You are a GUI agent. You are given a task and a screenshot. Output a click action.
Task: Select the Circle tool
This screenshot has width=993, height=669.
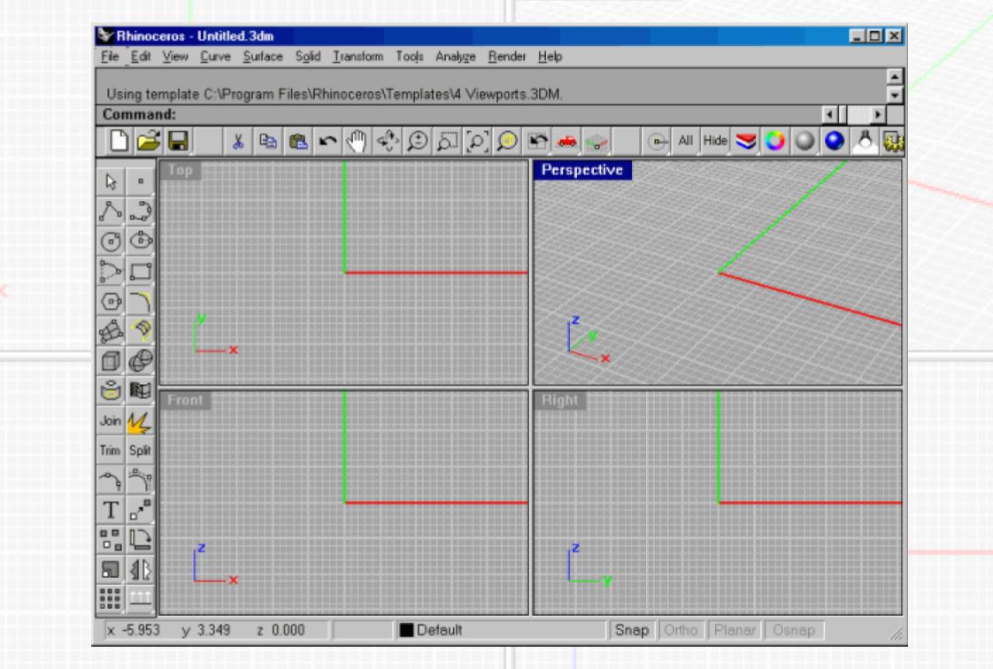111,242
